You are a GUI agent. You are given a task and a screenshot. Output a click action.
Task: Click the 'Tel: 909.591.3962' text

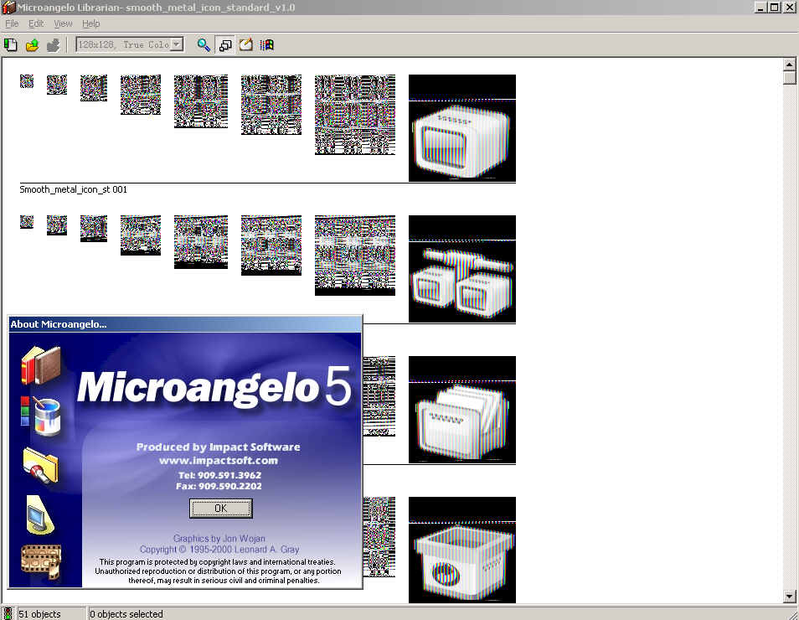tap(219, 475)
